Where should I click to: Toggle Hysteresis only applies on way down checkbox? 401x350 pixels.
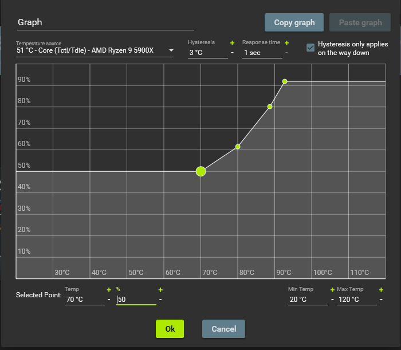tap(310, 48)
